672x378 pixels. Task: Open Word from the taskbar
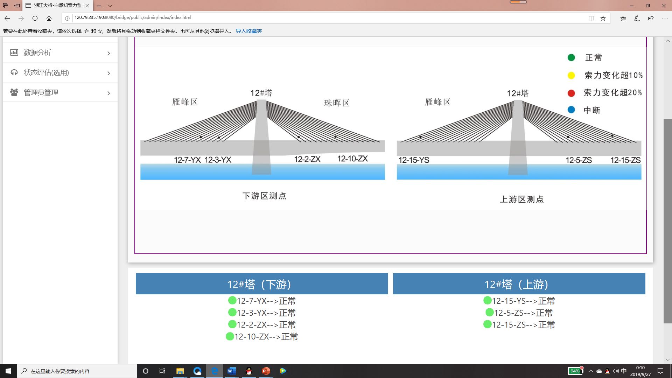tap(231, 371)
